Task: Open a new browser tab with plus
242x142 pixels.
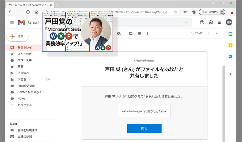Action: click(57, 5)
